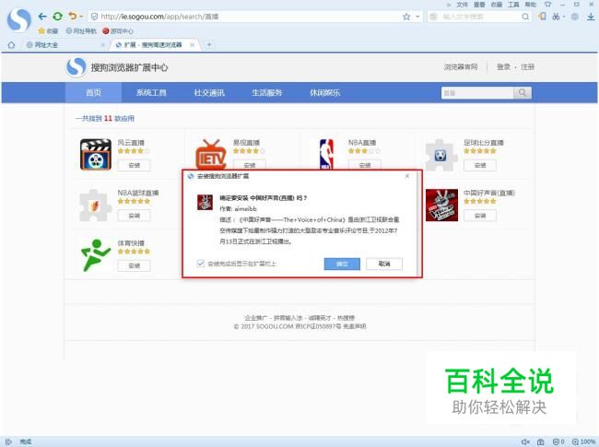This screenshot has height=447, width=599.
Task: Click the Sogou browser logo in the top left
Action: tap(18, 20)
